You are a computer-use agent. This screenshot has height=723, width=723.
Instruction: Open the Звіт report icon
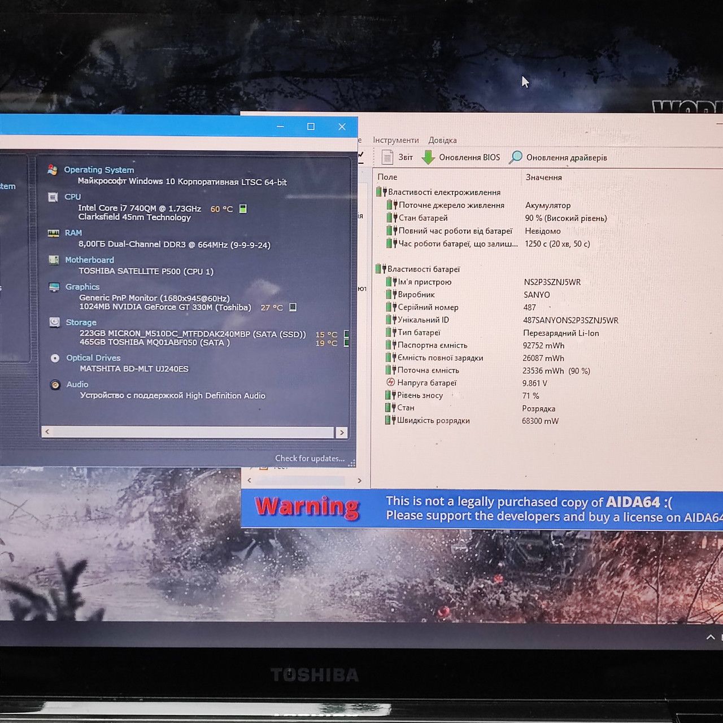point(387,157)
